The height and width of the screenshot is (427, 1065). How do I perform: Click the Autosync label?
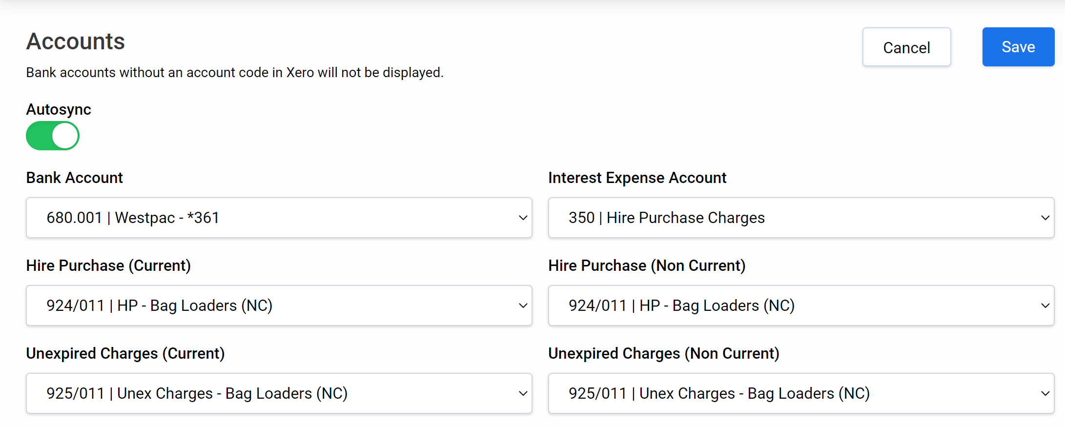(59, 109)
